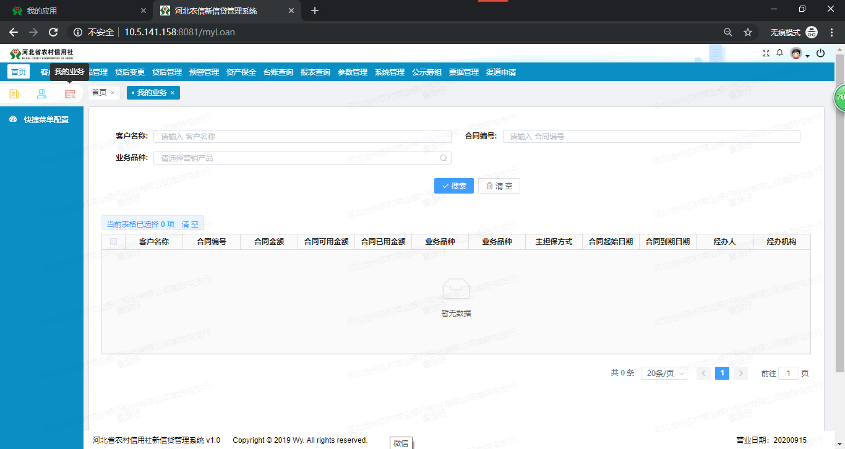Click the blue customer/user icon
Screen dimensions: 845x449
click(x=41, y=93)
